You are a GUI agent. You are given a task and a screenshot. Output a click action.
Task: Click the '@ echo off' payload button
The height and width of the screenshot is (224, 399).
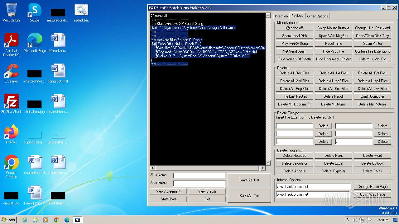tap(295, 28)
